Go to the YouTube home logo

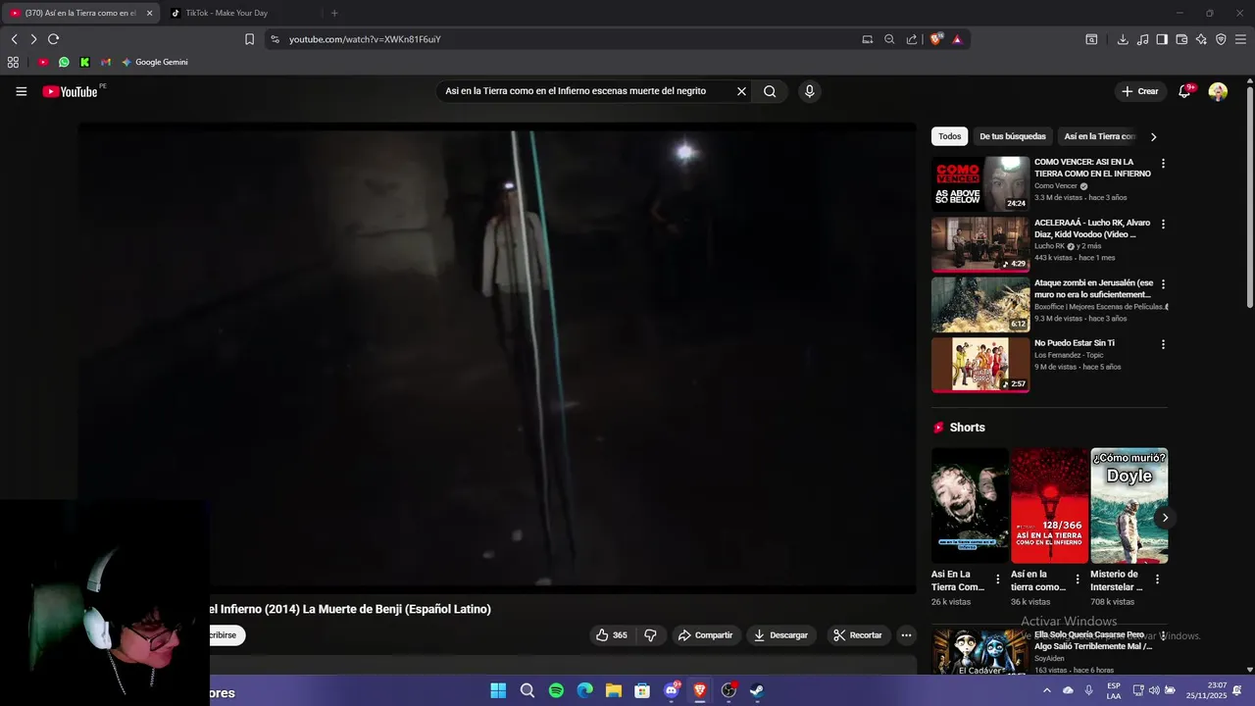70,91
